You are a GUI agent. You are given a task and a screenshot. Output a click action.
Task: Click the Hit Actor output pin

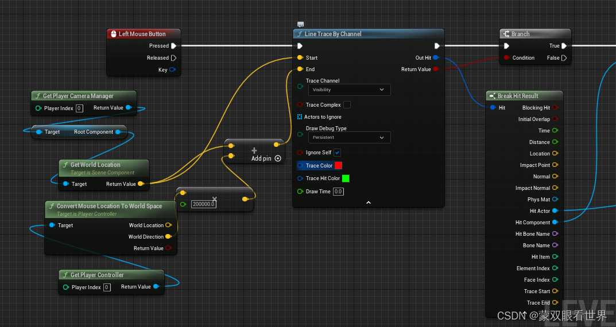[555, 211]
